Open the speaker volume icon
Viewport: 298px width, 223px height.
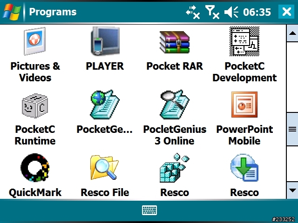[231, 12]
